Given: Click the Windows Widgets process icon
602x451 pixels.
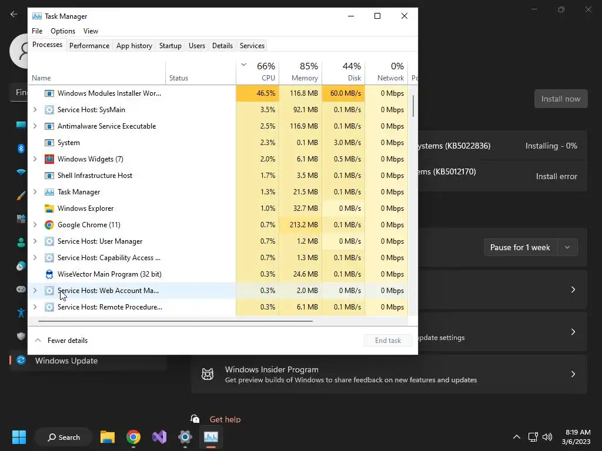Looking at the screenshot, I should click(x=49, y=159).
